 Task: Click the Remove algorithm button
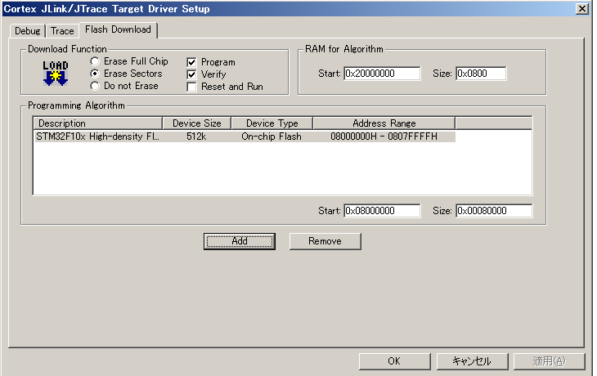325,241
